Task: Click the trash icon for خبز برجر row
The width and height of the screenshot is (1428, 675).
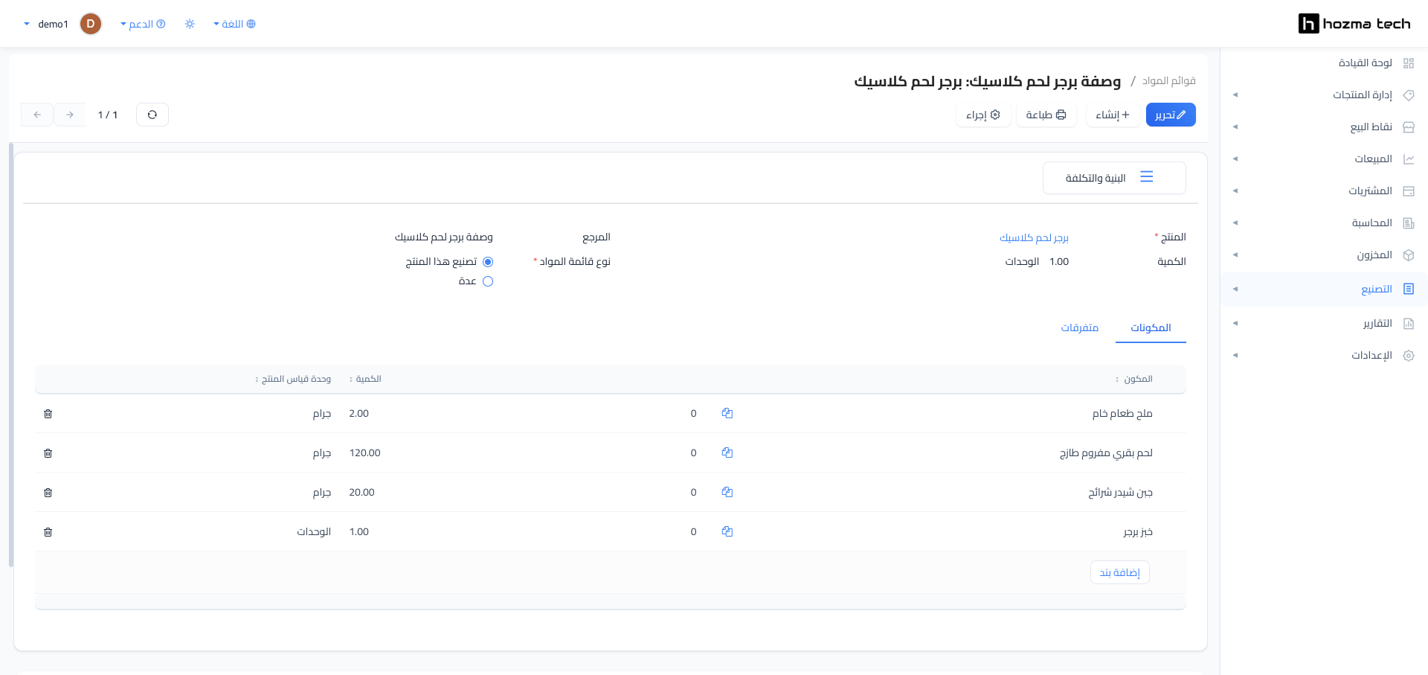Action: pyautogui.click(x=48, y=532)
